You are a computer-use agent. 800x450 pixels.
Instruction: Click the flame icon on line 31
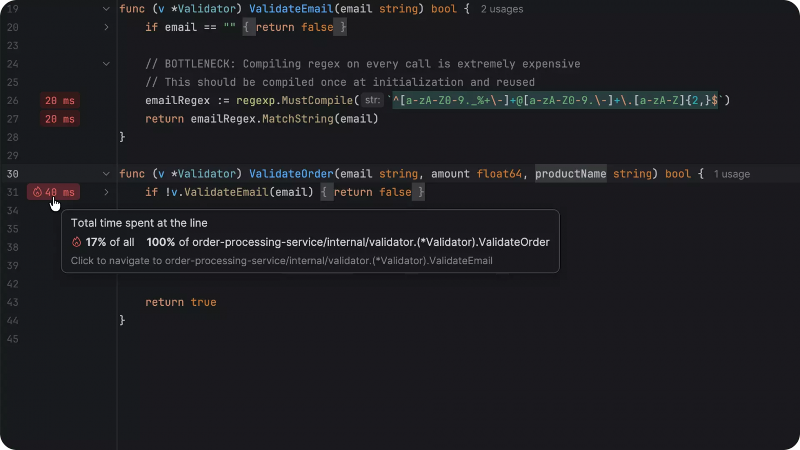[x=37, y=192]
